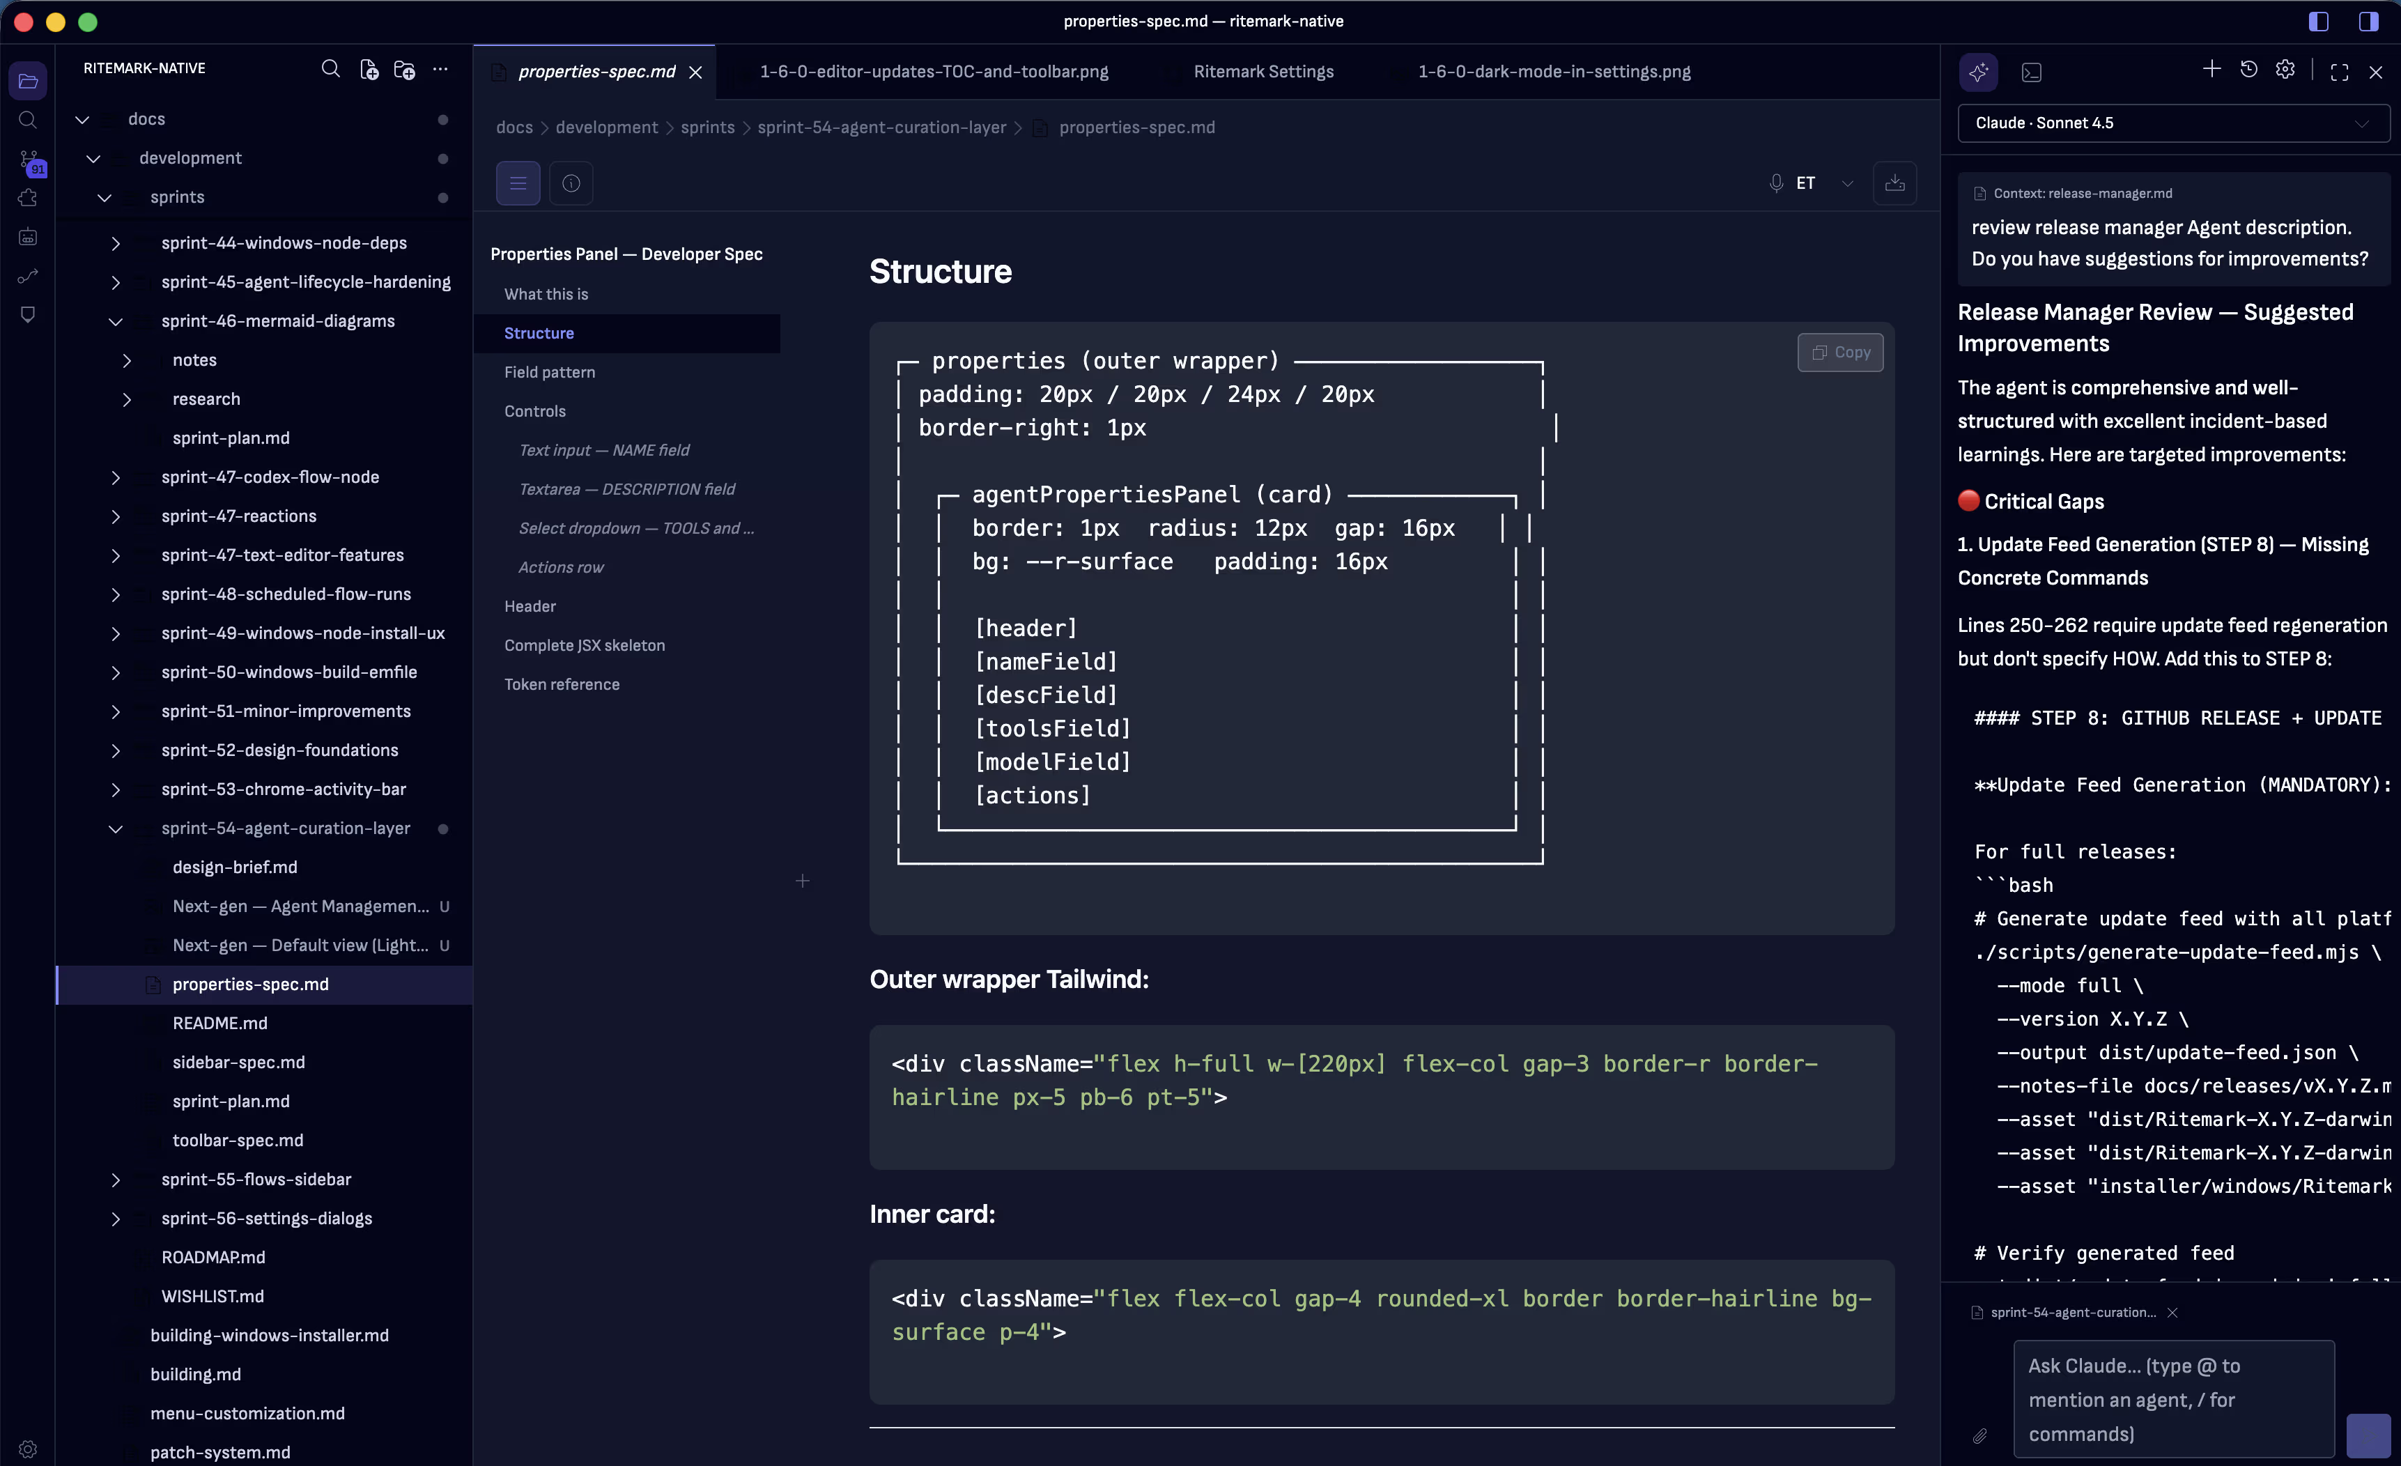Click the settings gear at activity bar bottom
The height and width of the screenshot is (1466, 2401).
point(27,1449)
